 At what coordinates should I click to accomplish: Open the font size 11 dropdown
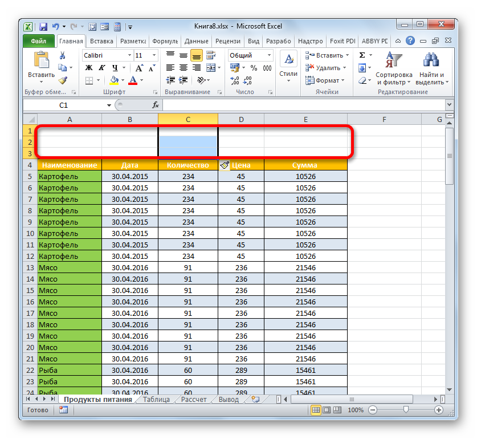click(x=154, y=55)
